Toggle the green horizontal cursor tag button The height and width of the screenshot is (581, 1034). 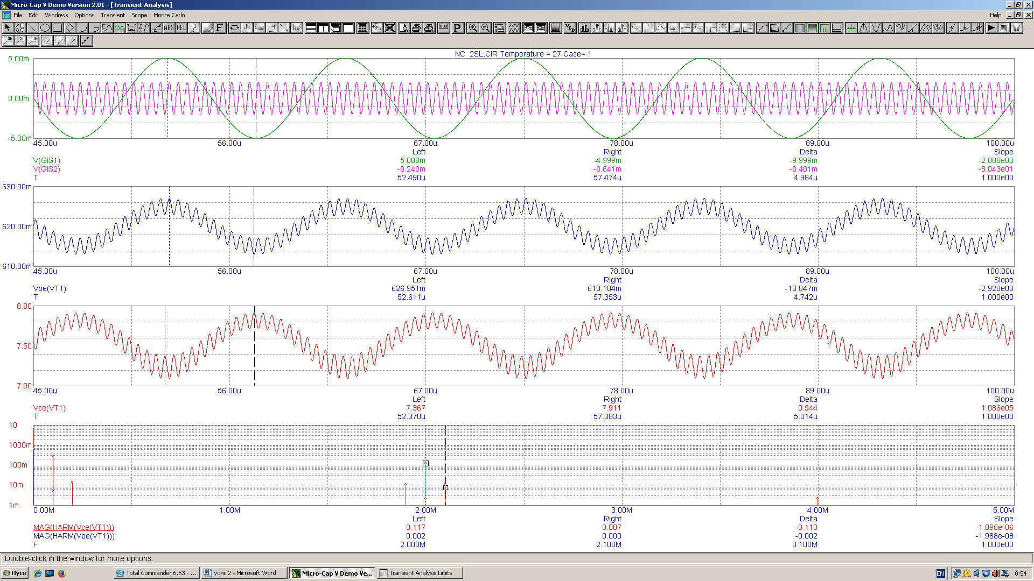[851, 28]
